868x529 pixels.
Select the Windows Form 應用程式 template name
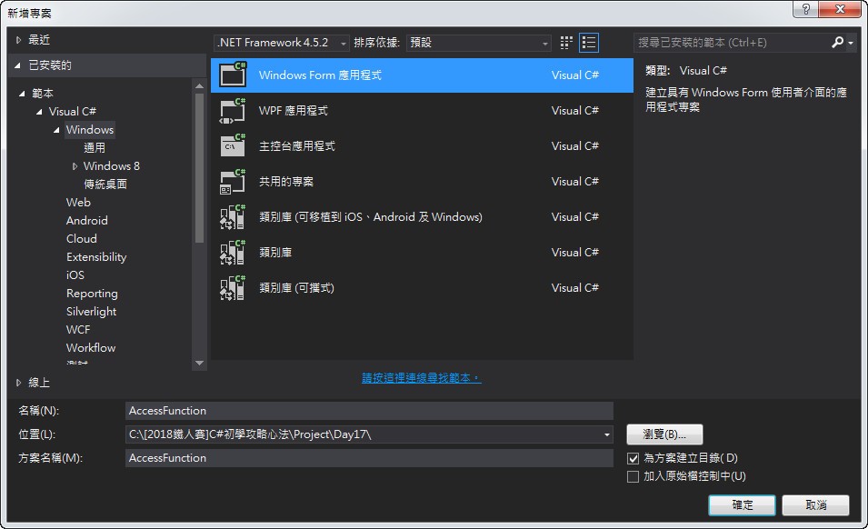(320, 75)
